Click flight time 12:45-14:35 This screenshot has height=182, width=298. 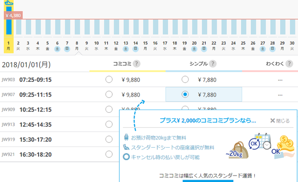[x=35, y=124]
